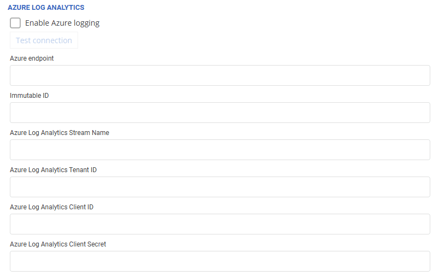Focus the Client ID text field

pyautogui.click(x=220, y=224)
